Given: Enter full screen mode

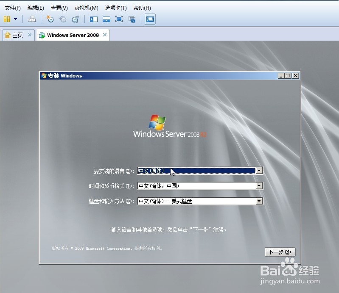Looking at the screenshot, I should pos(119,19).
